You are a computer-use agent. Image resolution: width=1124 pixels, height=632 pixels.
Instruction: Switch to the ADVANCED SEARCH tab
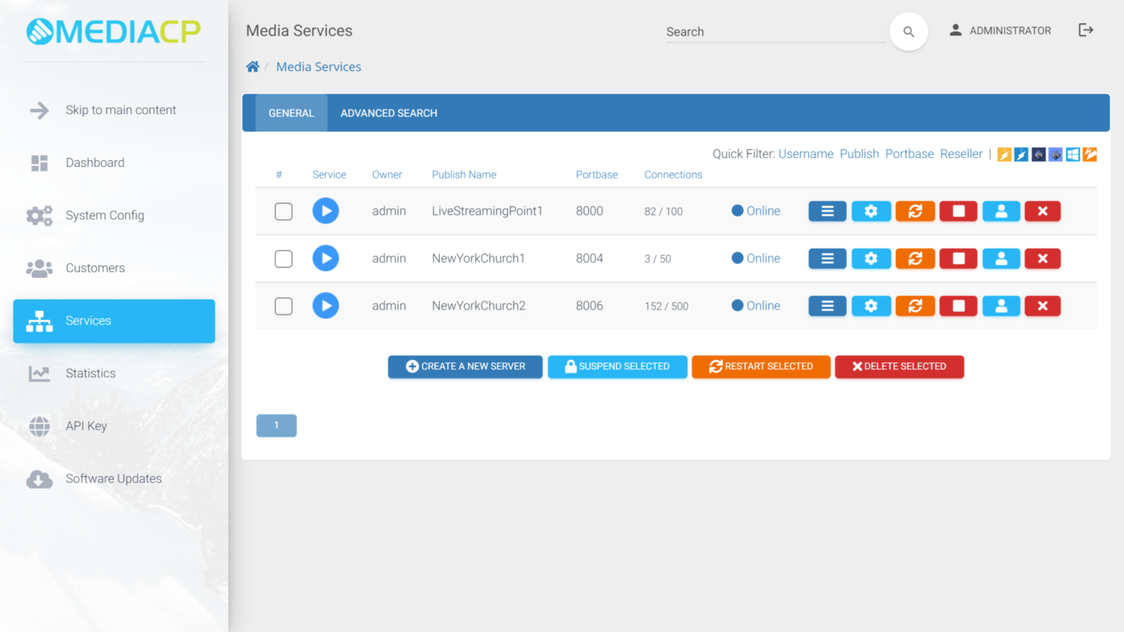(389, 113)
